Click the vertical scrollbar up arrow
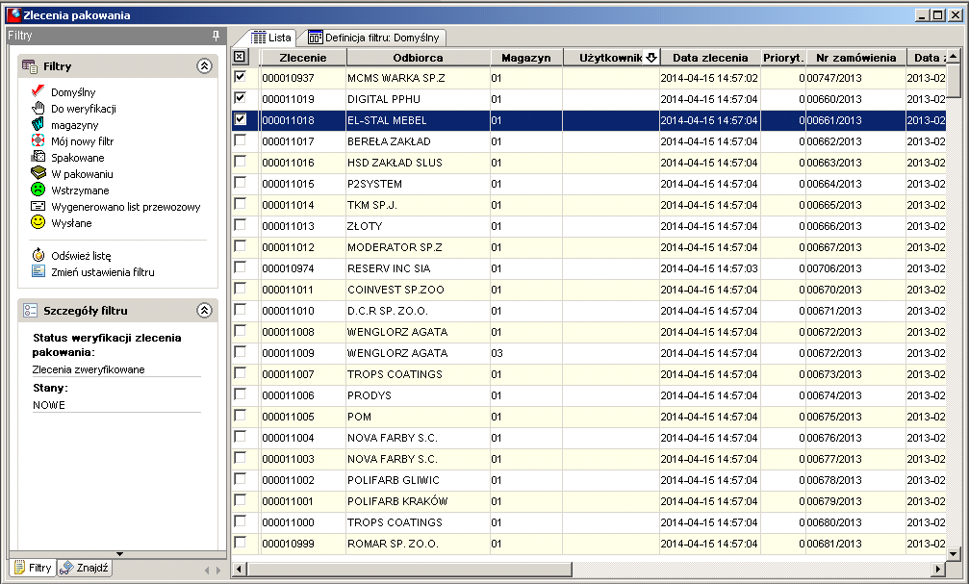This screenshot has width=969, height=584. (954, 57)
